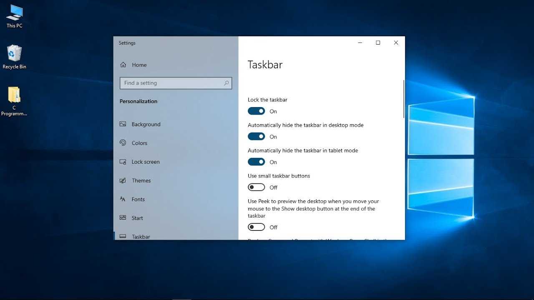
Task: Click the Lock screen monitor icon
Action: (123, 162)
